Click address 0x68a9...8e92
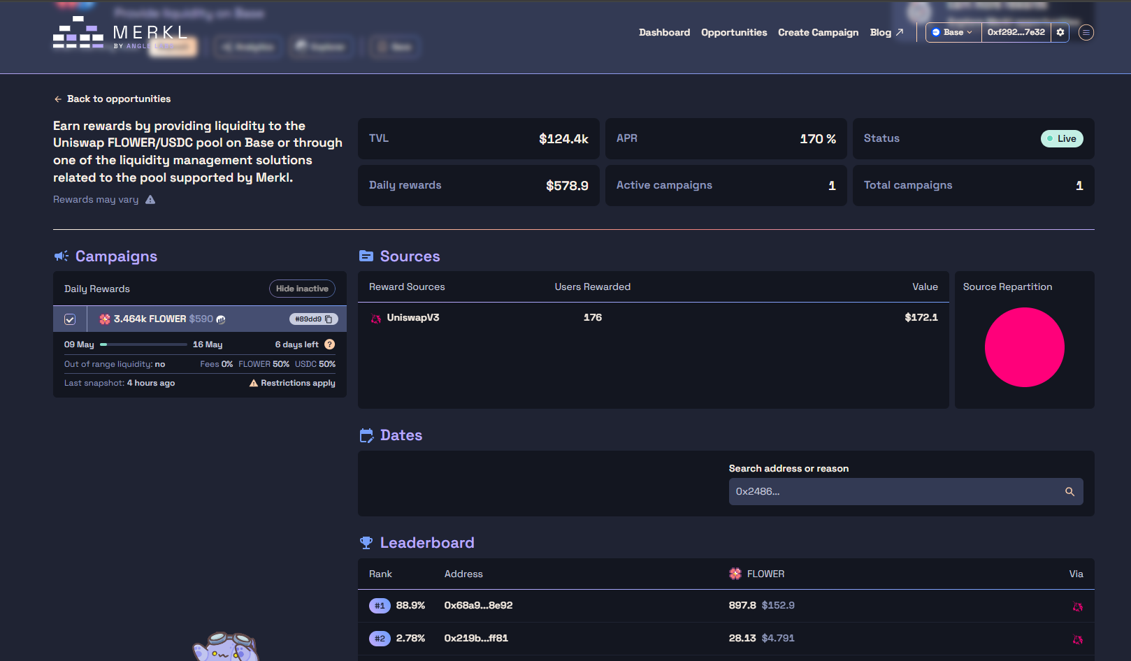 [x=478, y=605]
